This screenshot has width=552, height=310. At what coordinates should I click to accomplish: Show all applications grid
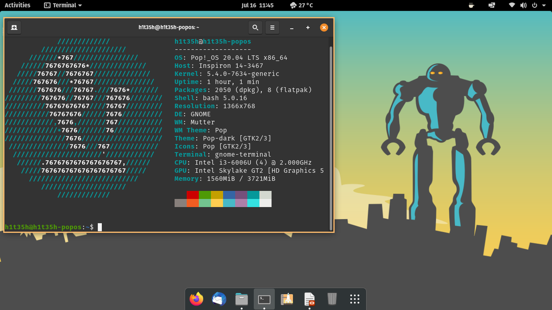pos(354,299)
